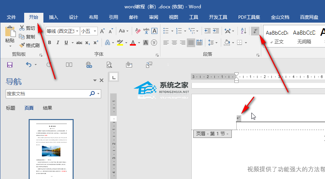Increase the paragraph indent

pyautogui.click(x=216, y=31)
